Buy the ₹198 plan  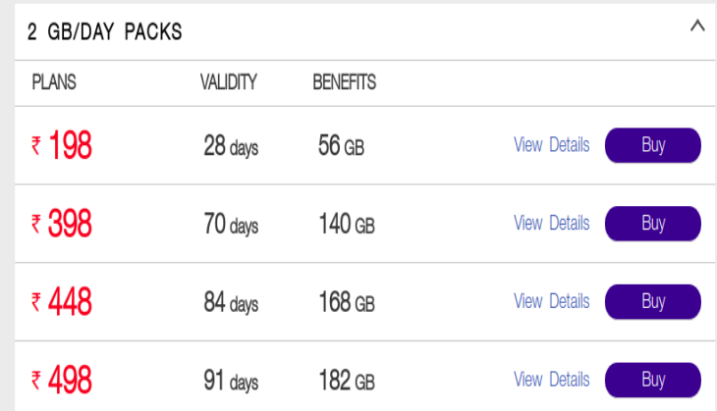653,145
